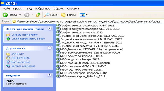Viewport: 164px width, 91px height.
Task: Click Excel icon of 'МБО-грузчик Январь 2012 Шевелев'
Action: click(x=58, y=63)
